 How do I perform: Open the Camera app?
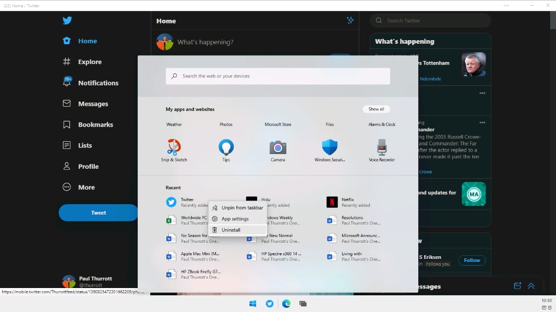(x=277, y=151)
